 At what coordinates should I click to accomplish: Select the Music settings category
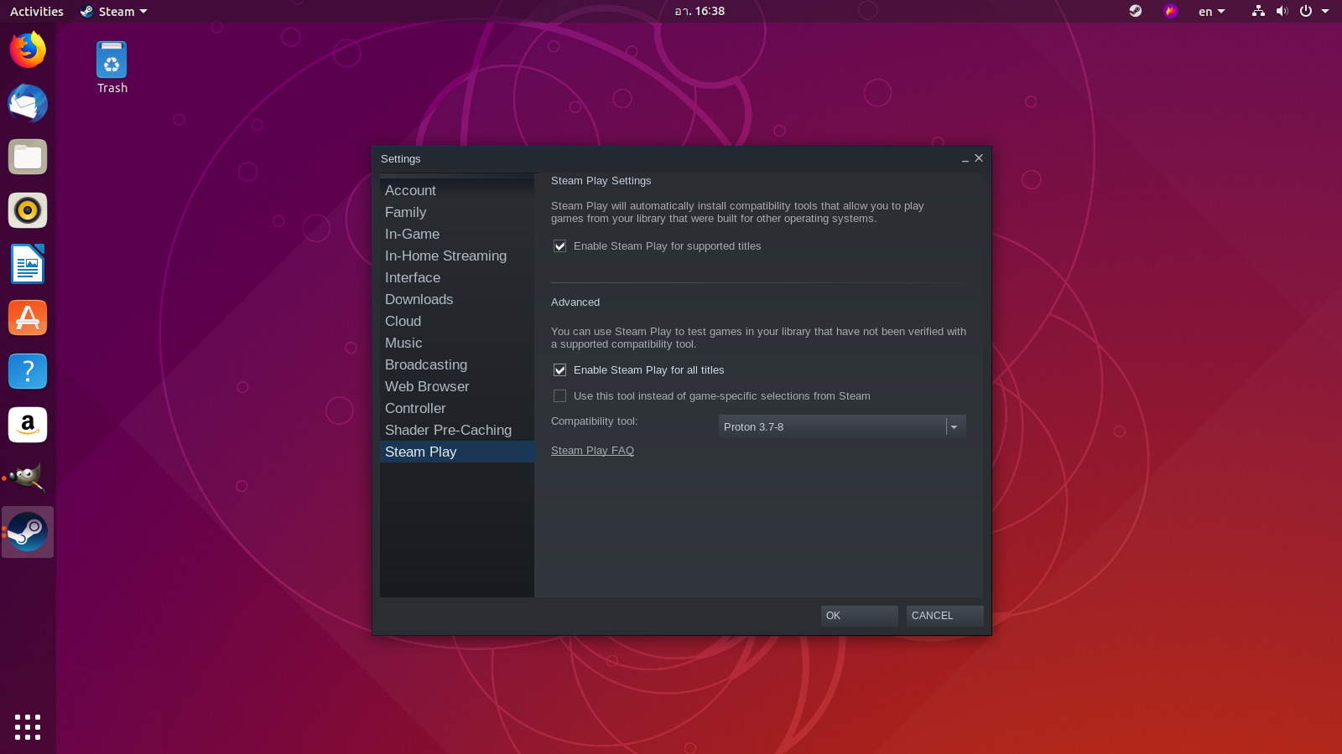(457, 343)
